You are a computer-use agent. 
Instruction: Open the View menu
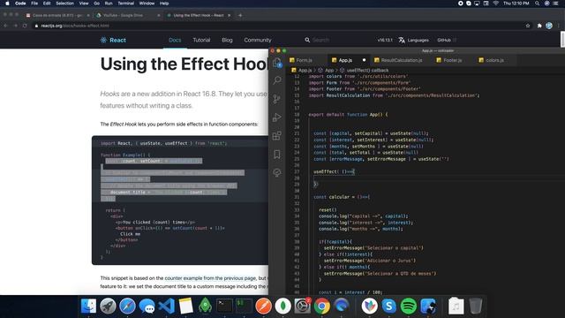coord(84,4)
